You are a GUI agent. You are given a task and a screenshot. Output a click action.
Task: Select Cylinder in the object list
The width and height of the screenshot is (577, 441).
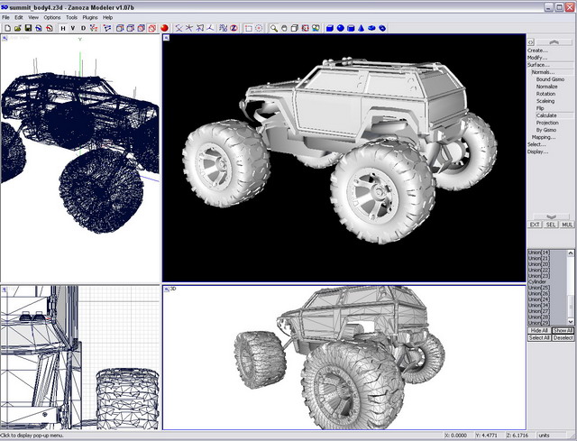538,280
